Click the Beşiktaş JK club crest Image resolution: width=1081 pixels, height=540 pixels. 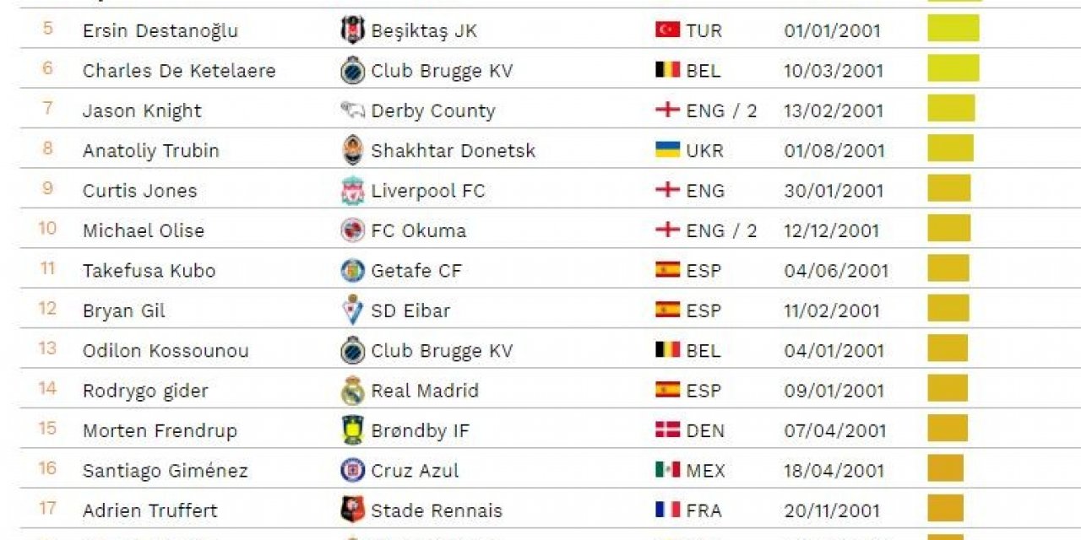pyautogui.click(x=352, y=30)
